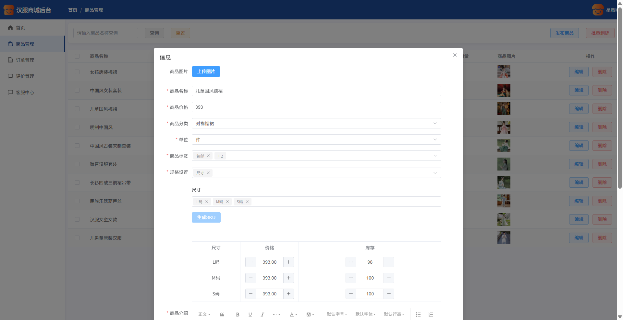The width and height of the screenshot is (623, 320).
Task: Go to 客服中心 in the sidebar
Action: coord(25,93)
